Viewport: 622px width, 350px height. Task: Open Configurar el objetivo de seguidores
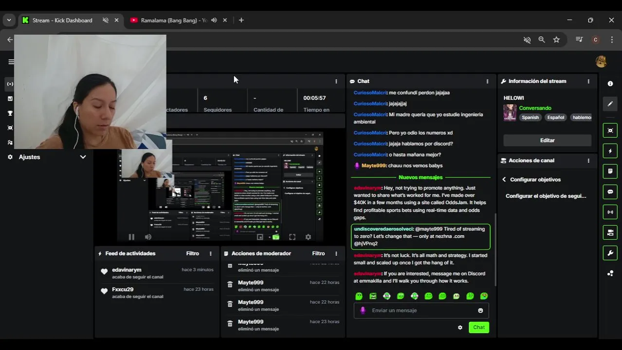pyautogui.click(x=546, y=196)
